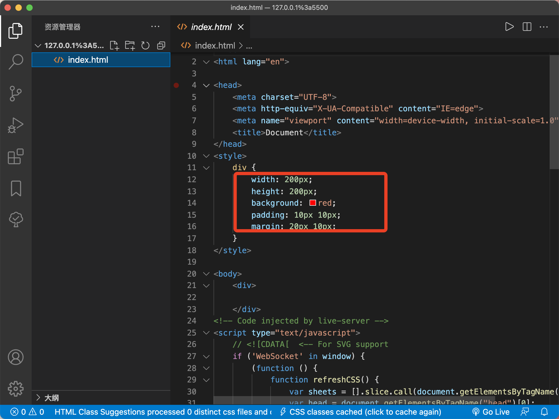Fold the style block at line 10

[206, 156]
